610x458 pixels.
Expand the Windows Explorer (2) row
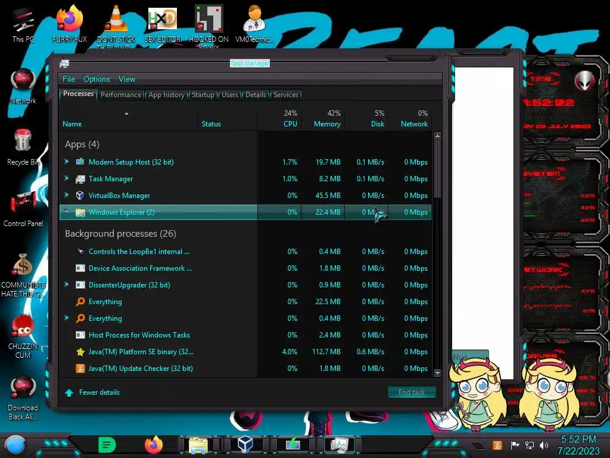pos(67,212)
